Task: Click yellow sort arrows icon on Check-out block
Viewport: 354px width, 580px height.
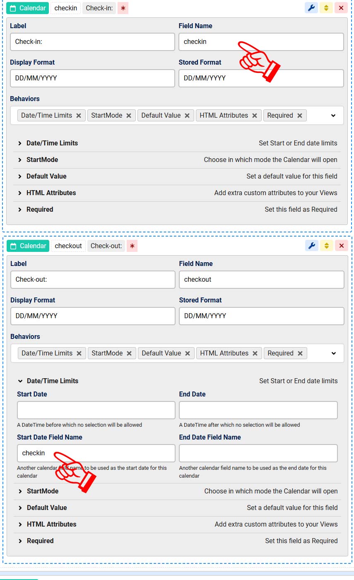Action: [x=327, y=246]
